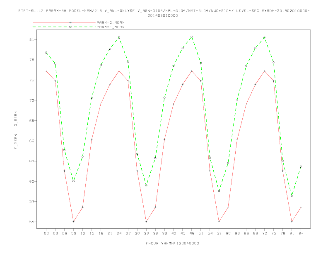The image size is (328, 254).
Task: Select the green dashed F_MEAN legend line sample
Action: pyautogui.click(x=64, y=27)
